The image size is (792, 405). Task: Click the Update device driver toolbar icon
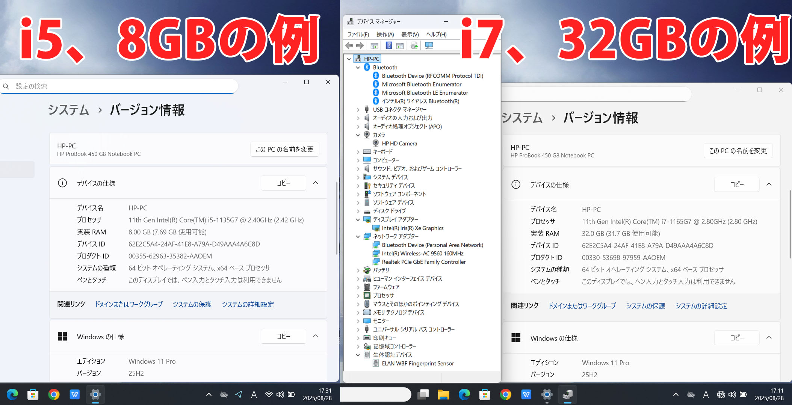[x=414, y=46]
